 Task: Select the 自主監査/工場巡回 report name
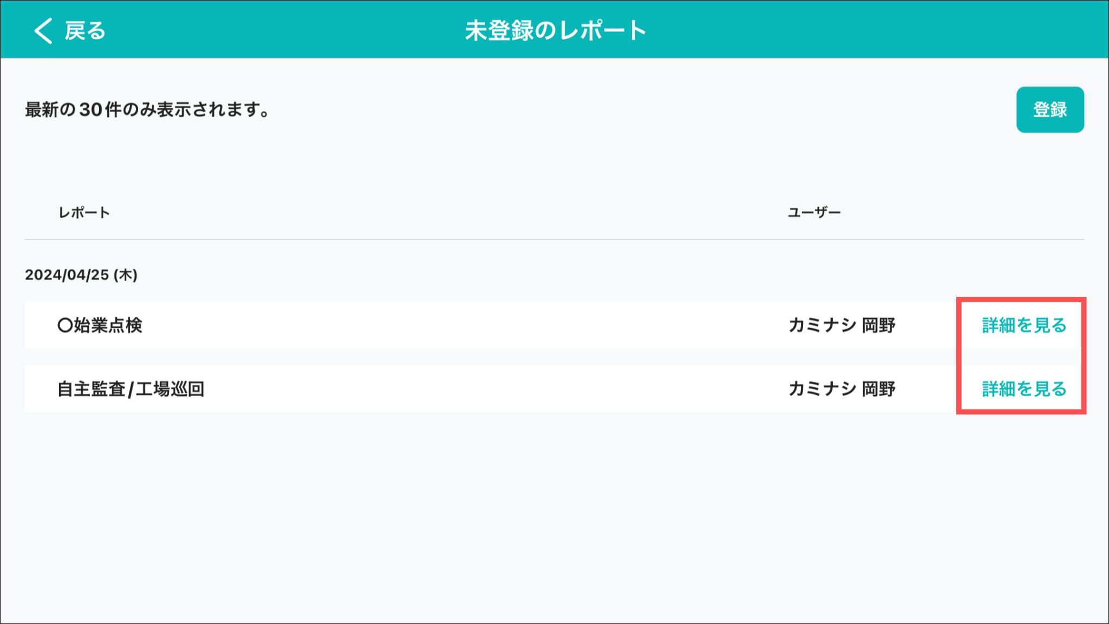pos(131,389)
